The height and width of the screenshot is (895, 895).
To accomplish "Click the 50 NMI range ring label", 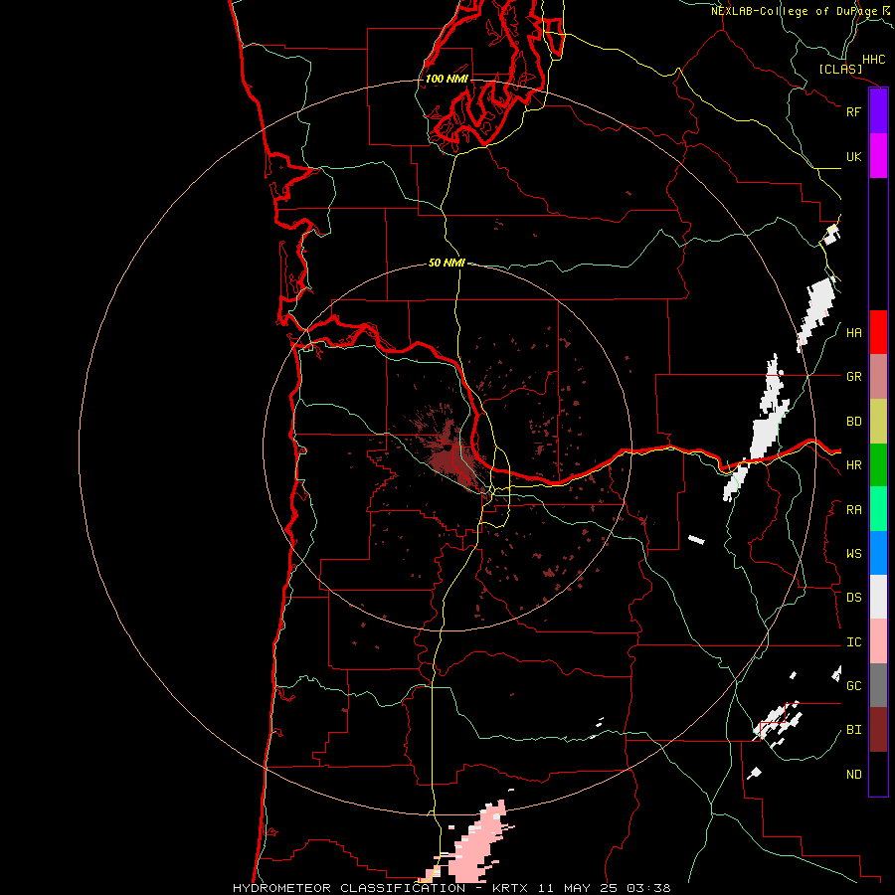I will point(447,263).
